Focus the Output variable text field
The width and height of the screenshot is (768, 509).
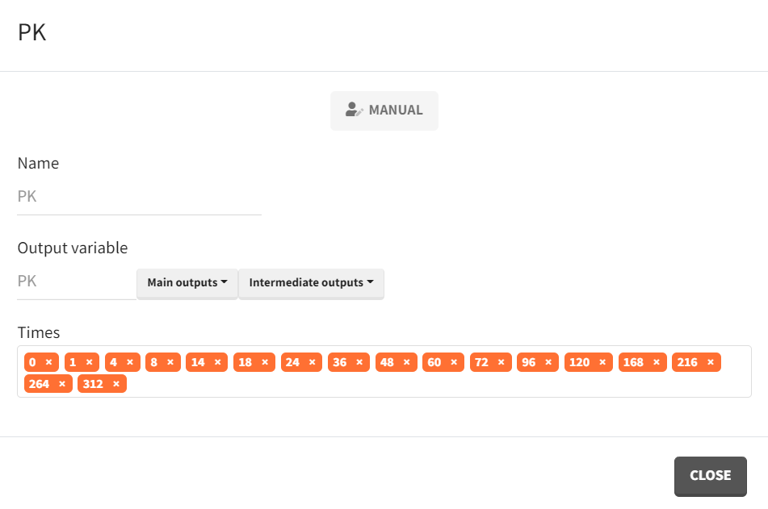click(76, 282)
